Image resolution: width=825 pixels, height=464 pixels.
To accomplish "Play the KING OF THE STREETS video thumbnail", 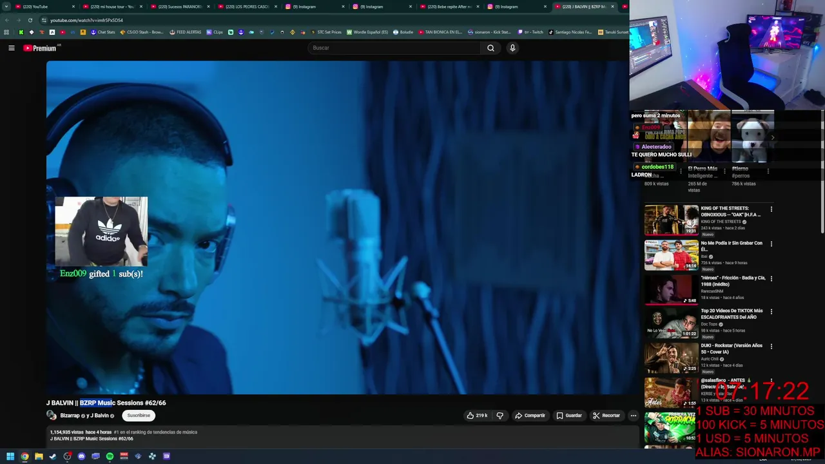I will [672, 220].
